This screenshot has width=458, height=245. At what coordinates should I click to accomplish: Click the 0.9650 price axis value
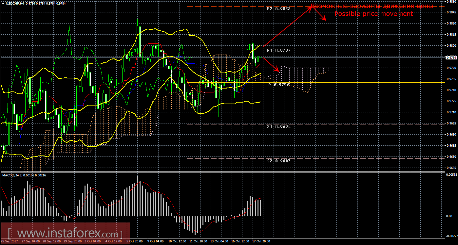pos(451,157)
